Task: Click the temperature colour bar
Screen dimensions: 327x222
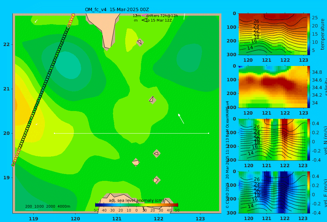Action: [308, 34]
